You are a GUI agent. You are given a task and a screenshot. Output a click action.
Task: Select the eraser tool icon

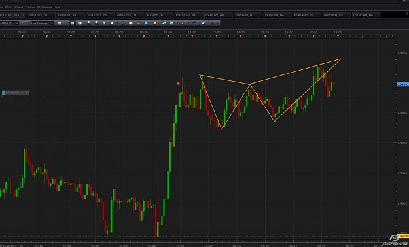click(204, 23)
